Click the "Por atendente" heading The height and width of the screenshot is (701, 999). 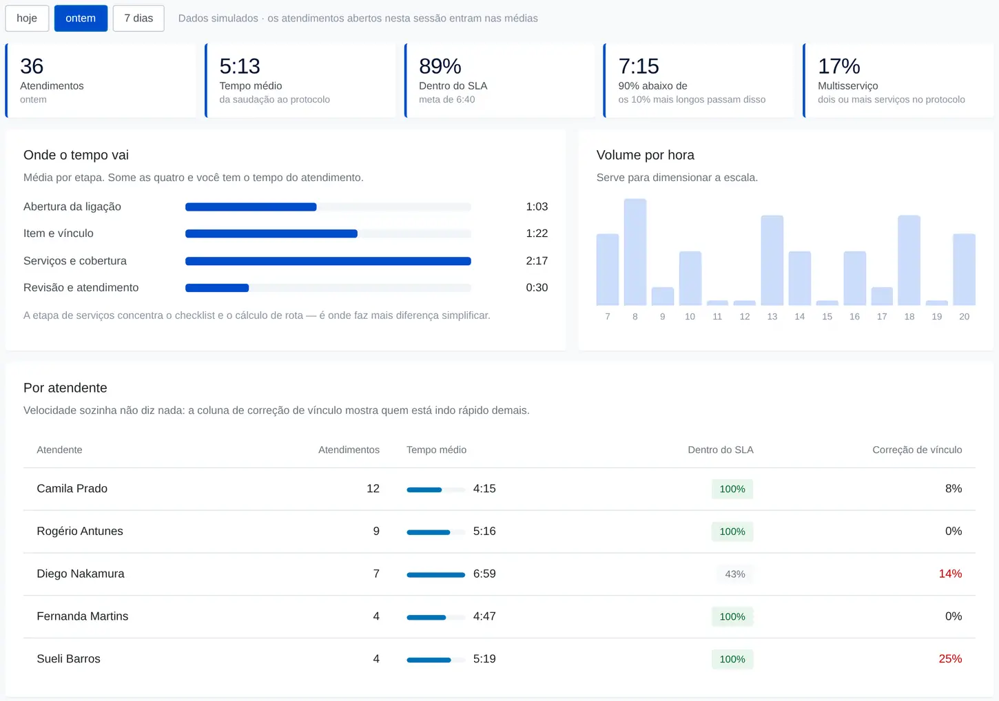65,388
